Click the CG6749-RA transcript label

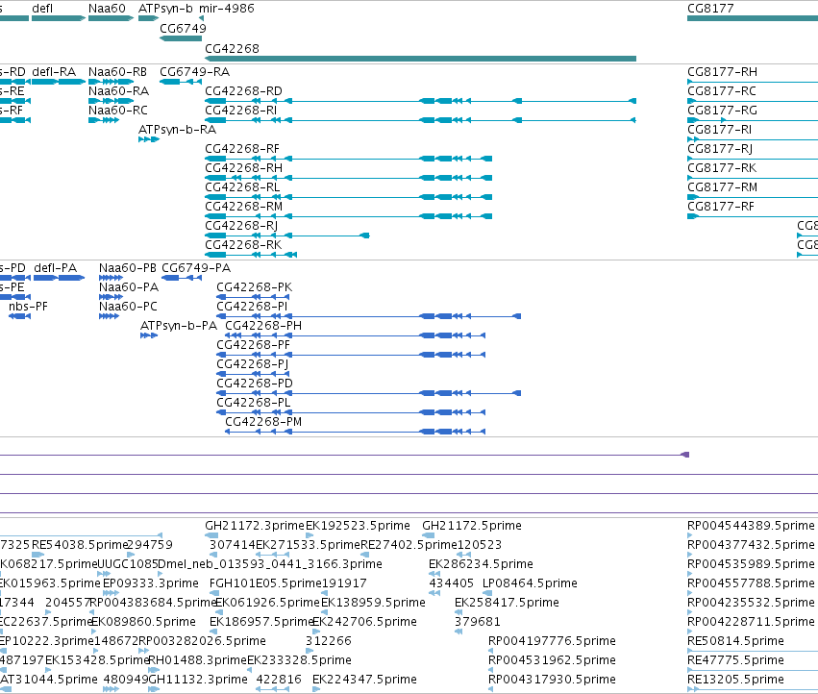point(194,72)
